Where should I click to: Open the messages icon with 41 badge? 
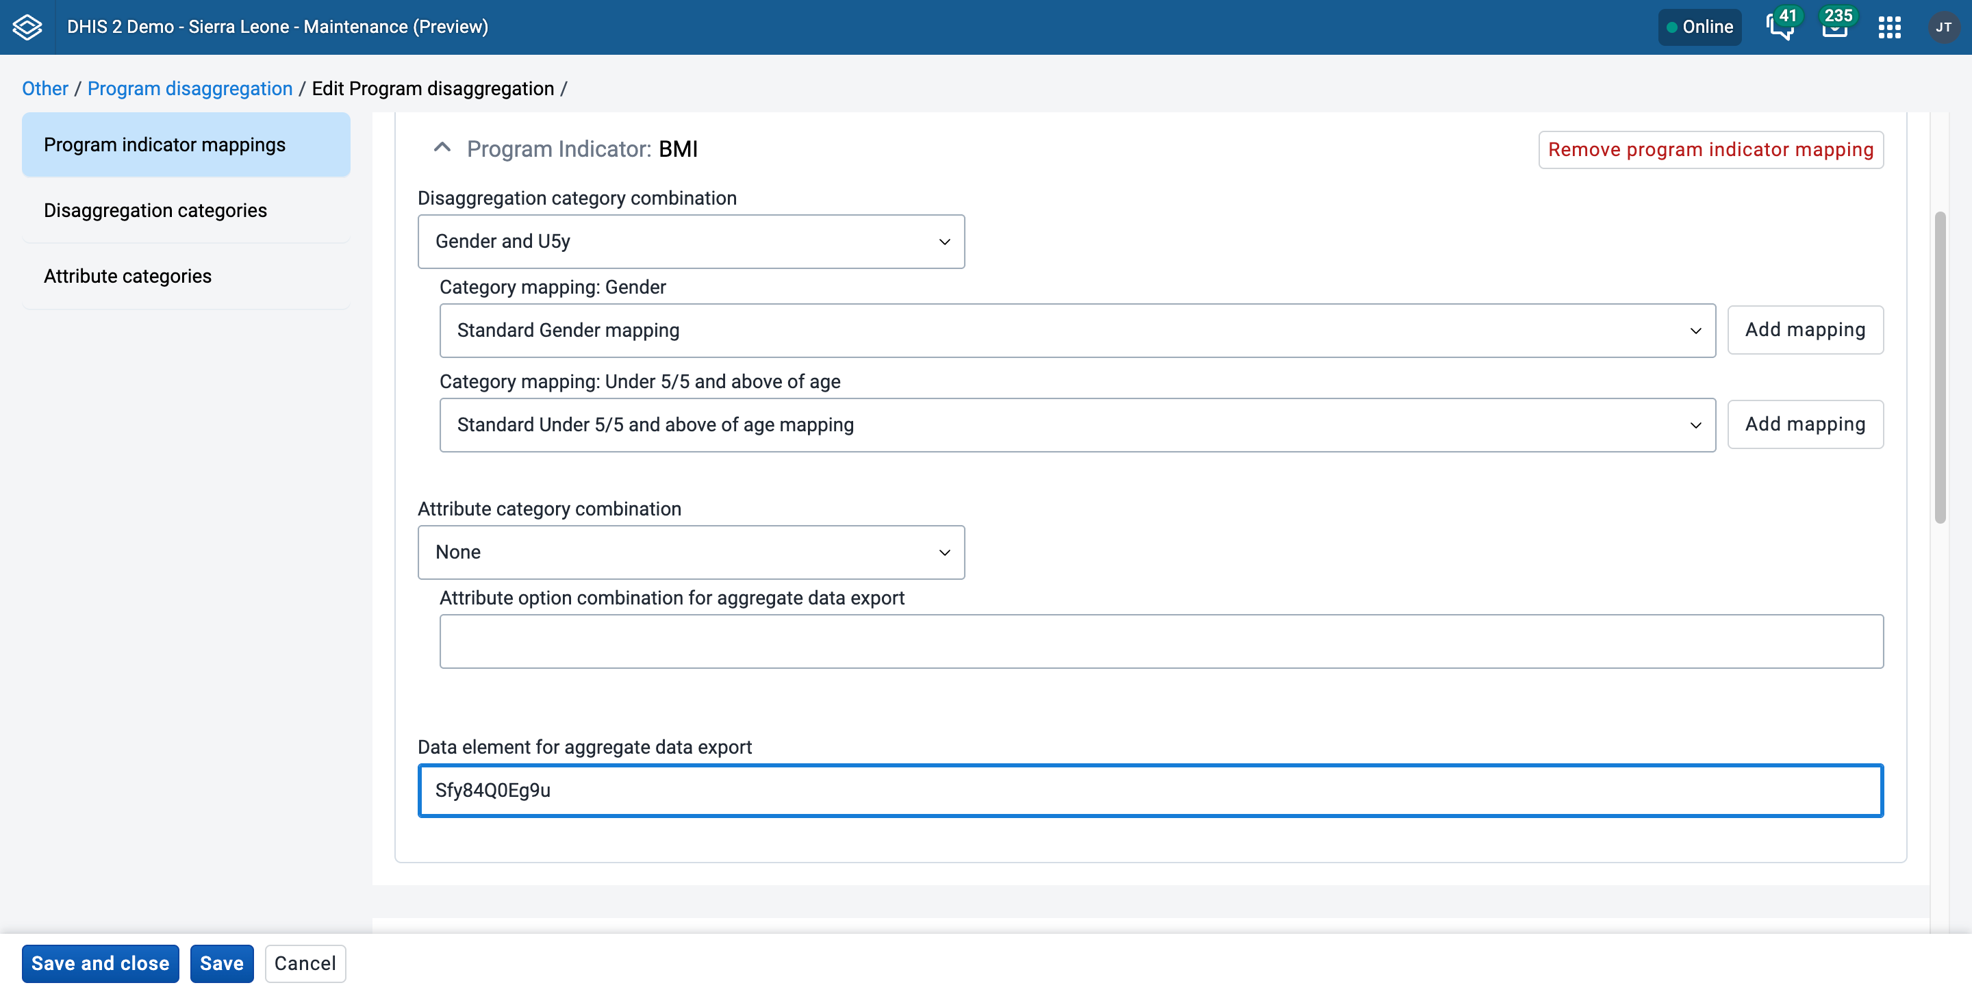[1780, 27]
